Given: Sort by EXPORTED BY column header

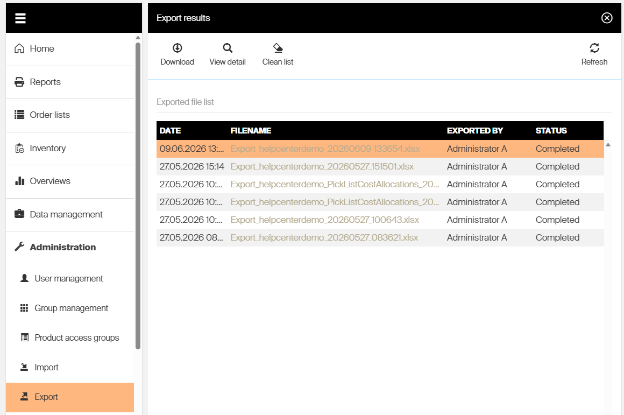Looking at the screenshot, I should (x=475, y=131).
